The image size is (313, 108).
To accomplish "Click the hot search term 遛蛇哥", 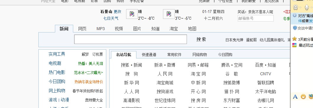I will tap(252, 40).
